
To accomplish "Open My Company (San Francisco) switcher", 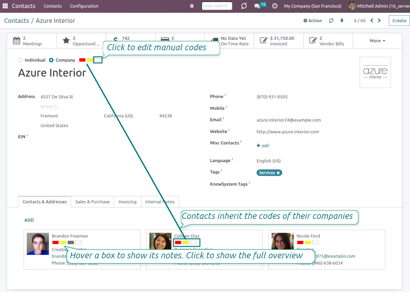I will [312, 6].
